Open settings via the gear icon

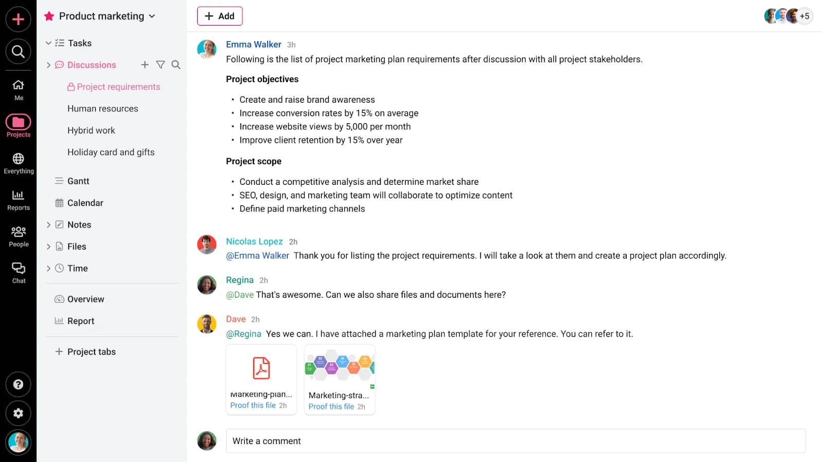(x=18, y=413)
